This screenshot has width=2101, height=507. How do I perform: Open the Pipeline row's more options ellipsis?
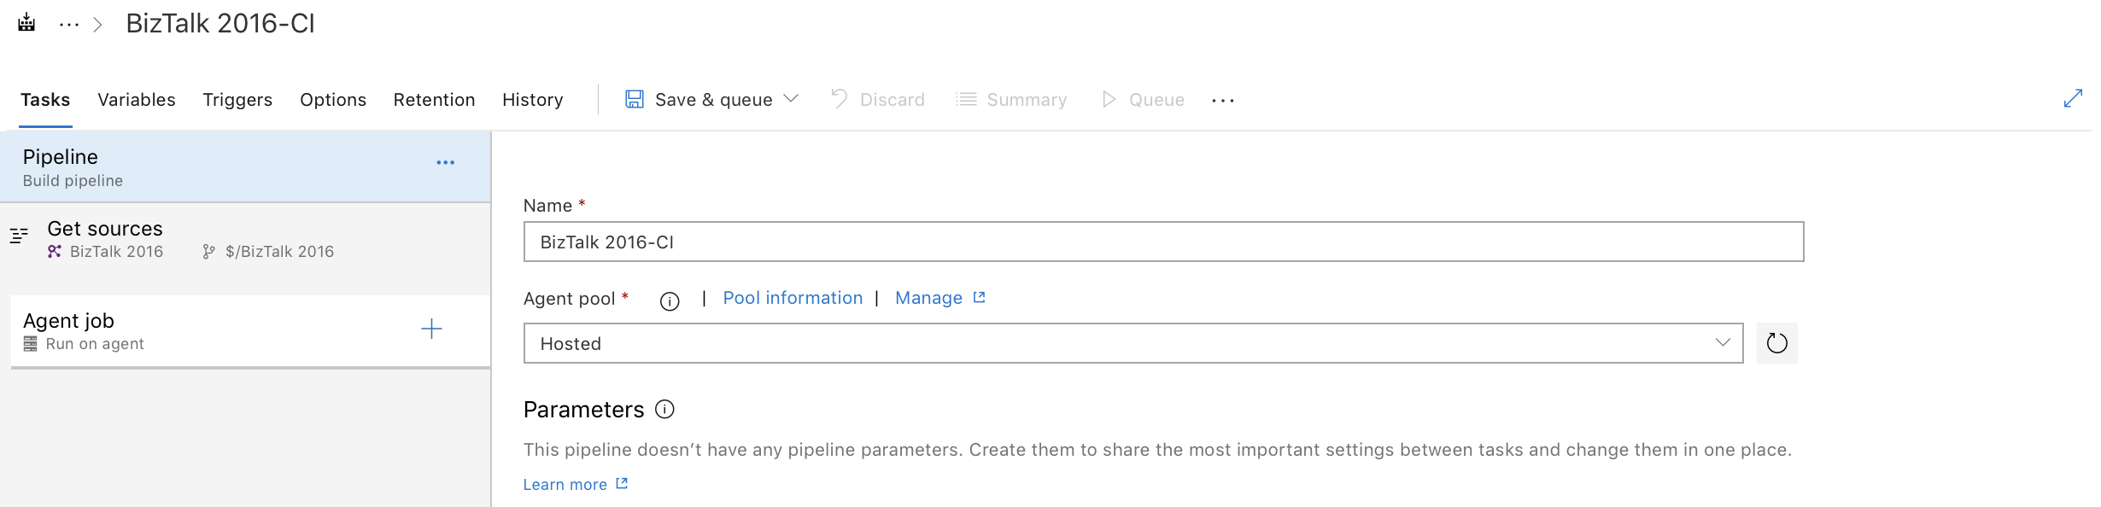click(x=446, y=162)
